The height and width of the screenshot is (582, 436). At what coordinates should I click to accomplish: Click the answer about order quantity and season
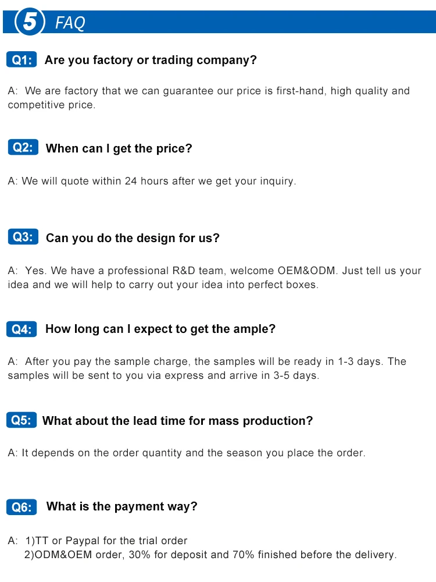[x=187, y=453]
